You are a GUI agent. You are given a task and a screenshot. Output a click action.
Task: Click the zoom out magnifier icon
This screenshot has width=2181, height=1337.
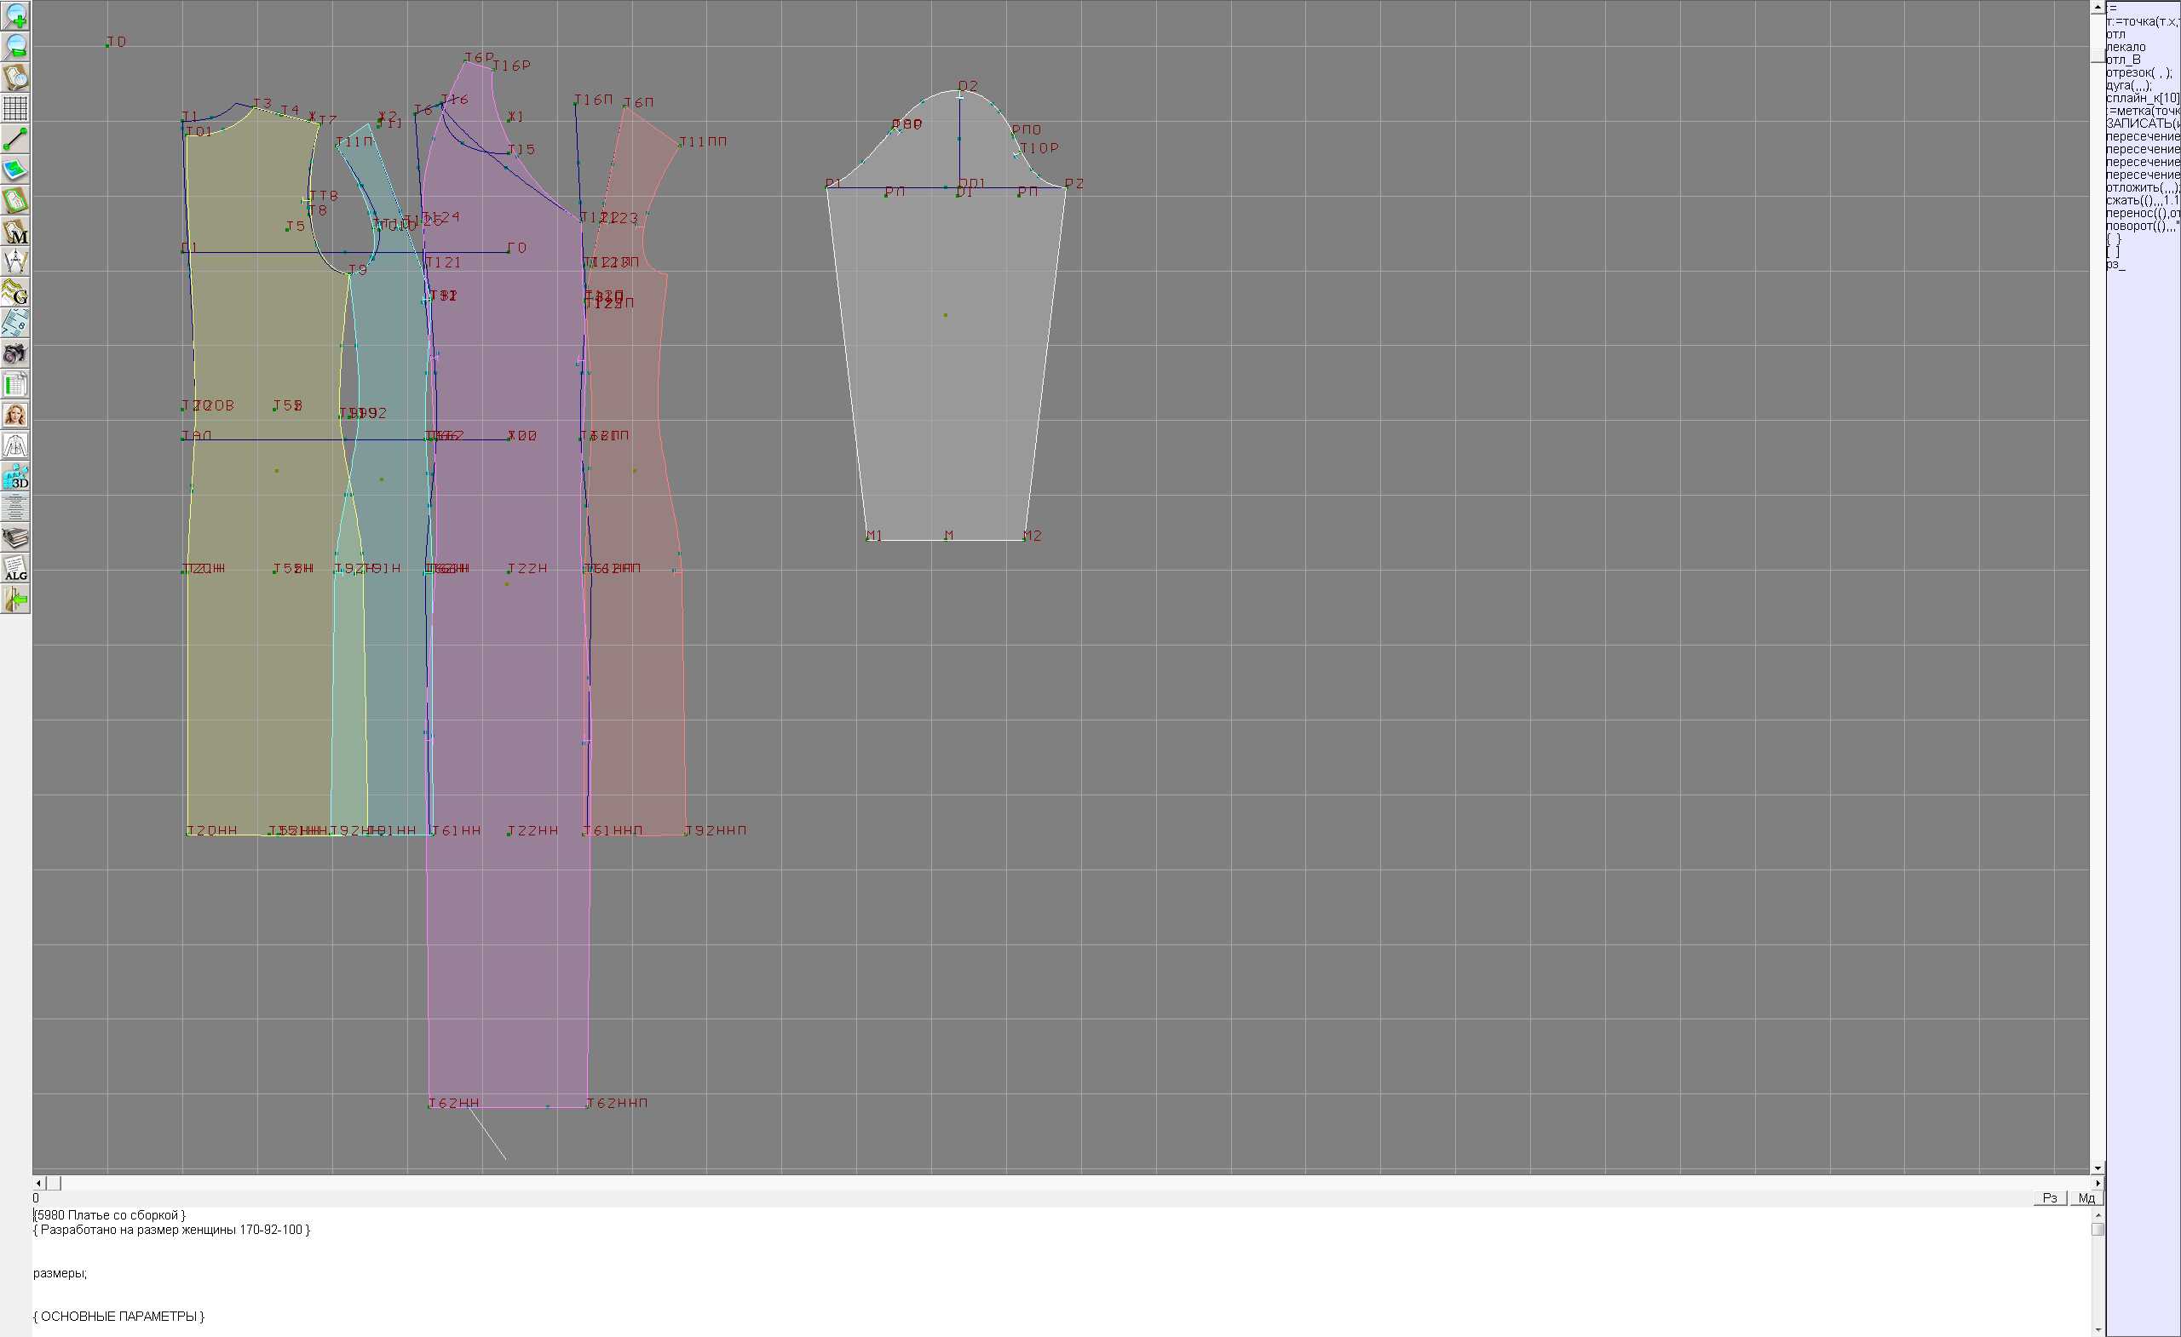click(x=15, y=47)
